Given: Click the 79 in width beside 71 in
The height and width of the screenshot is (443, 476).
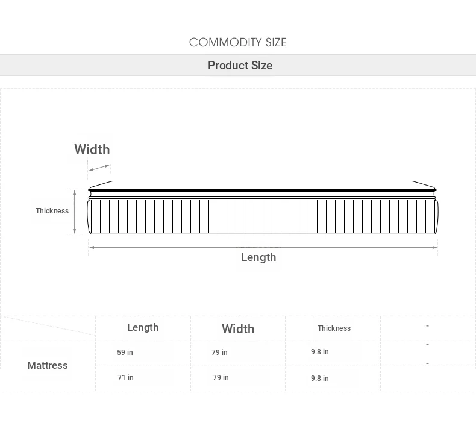Looking at the screenshot, I should [221, 378].
